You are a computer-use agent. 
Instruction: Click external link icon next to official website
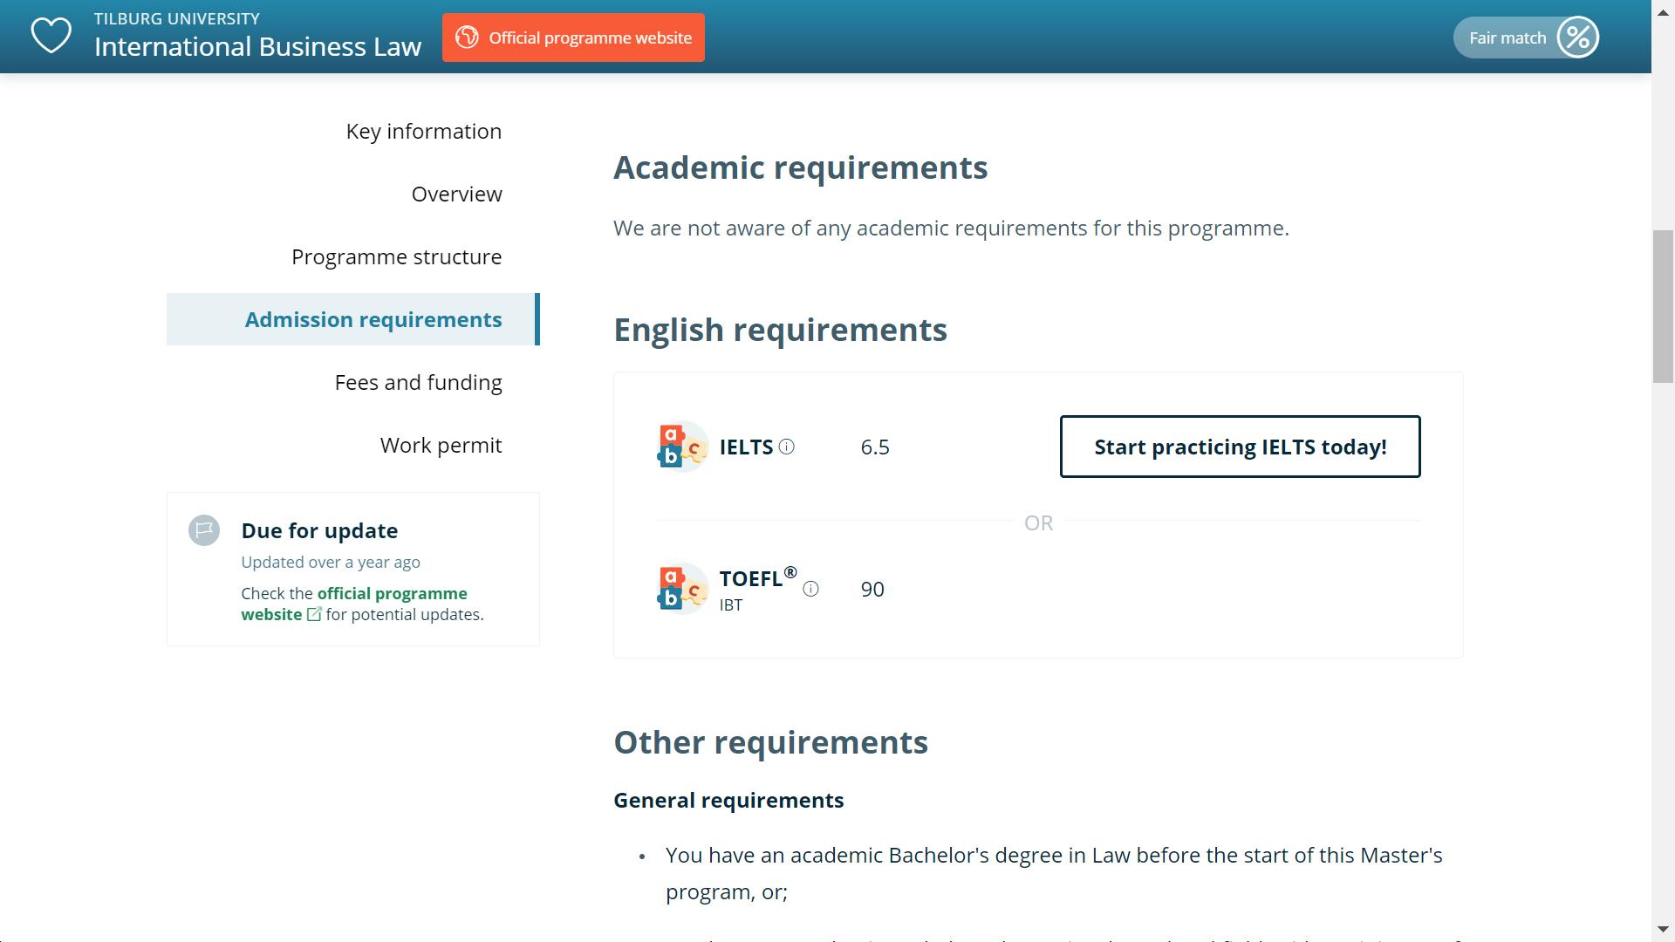pos(314,615)
